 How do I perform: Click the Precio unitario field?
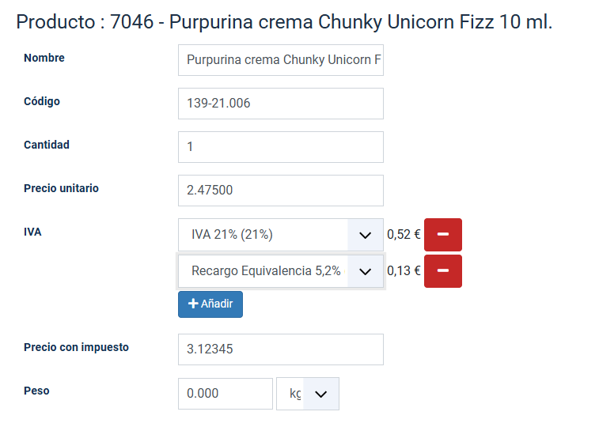coord(281,191)
